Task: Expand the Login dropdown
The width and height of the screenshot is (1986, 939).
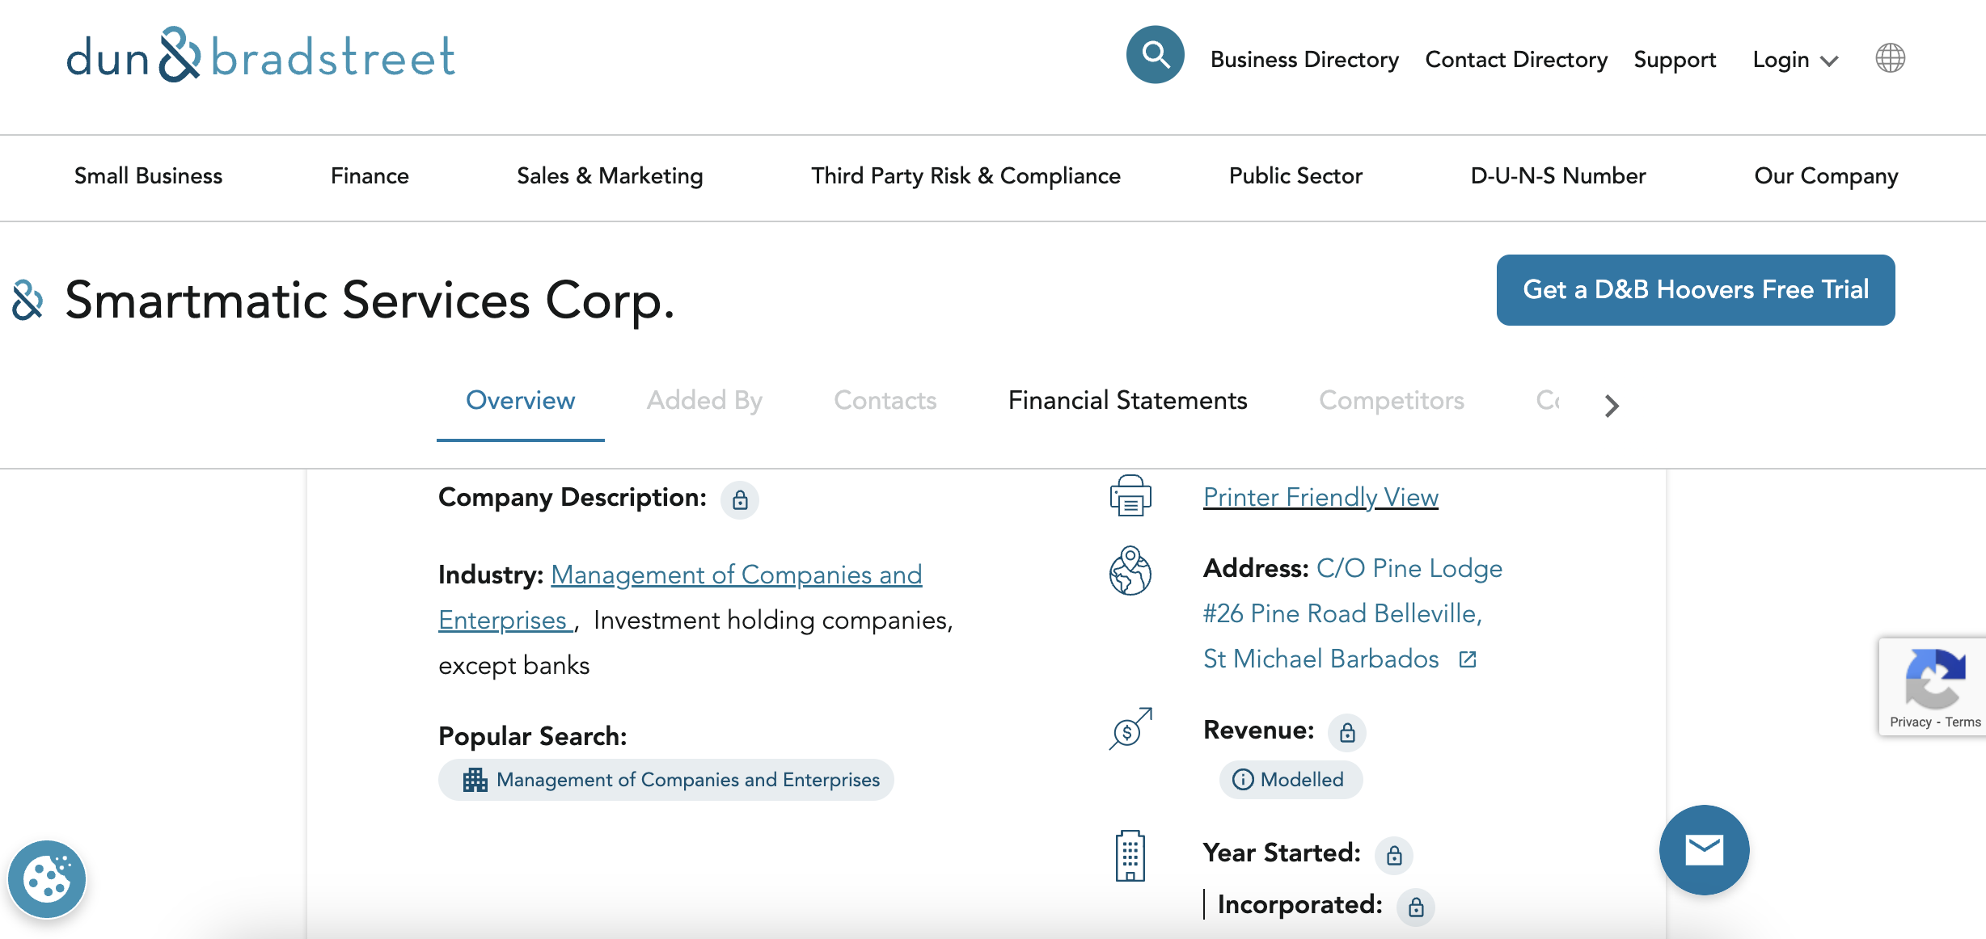Action: point(1795,60)
